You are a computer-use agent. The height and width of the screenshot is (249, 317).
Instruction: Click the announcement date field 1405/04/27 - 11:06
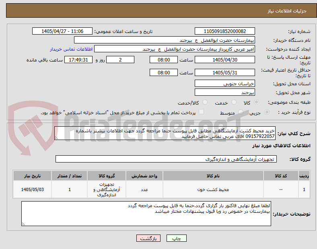pos(62,31)
